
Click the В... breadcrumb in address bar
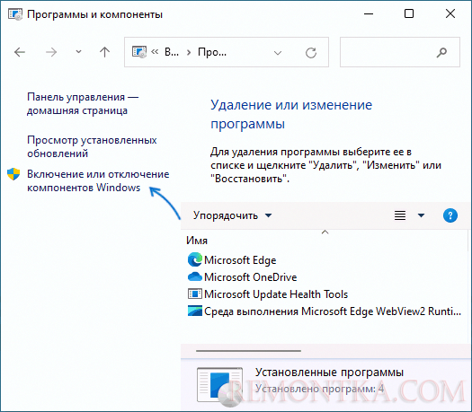coord(172,52)
